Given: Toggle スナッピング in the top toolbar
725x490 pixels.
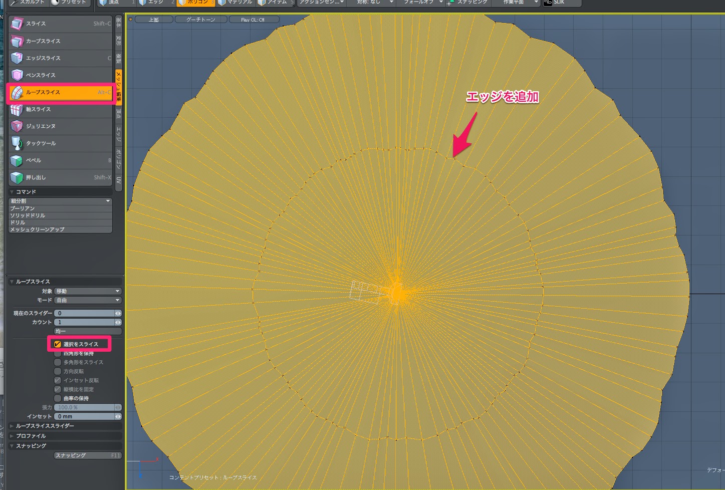Looking at the screenshot, I should tap(468, 3).
